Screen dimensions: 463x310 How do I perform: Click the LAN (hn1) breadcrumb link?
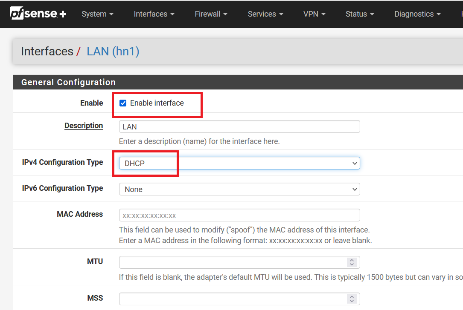coord(113,52)
